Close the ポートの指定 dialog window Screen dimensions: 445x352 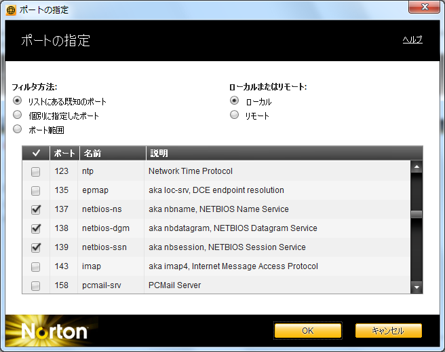[425, 10]
